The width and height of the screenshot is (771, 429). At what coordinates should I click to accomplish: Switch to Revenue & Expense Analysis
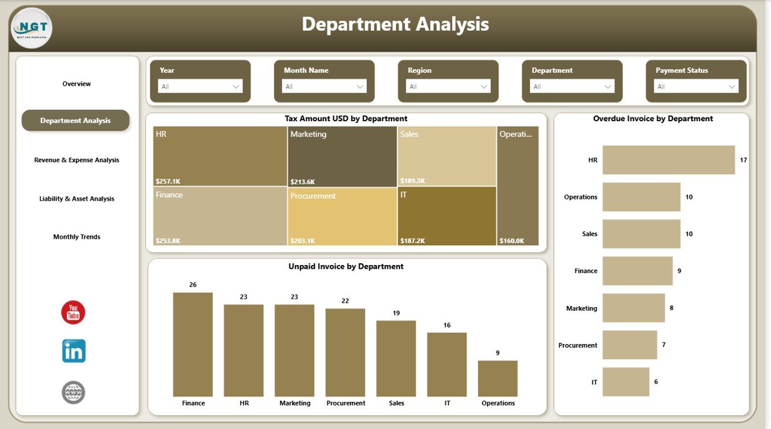[76, 160]
